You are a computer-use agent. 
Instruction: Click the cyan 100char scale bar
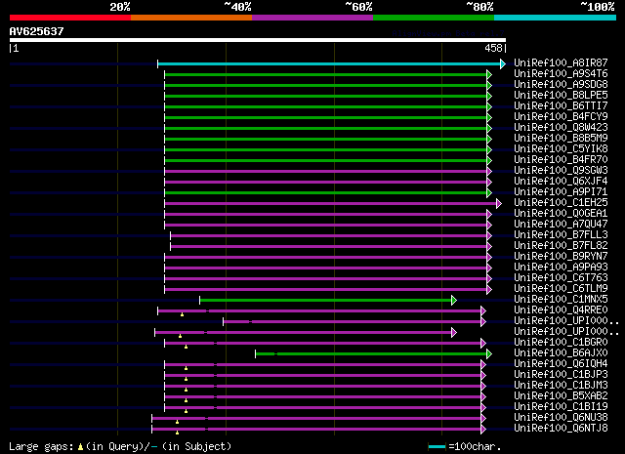click(437, 447)
